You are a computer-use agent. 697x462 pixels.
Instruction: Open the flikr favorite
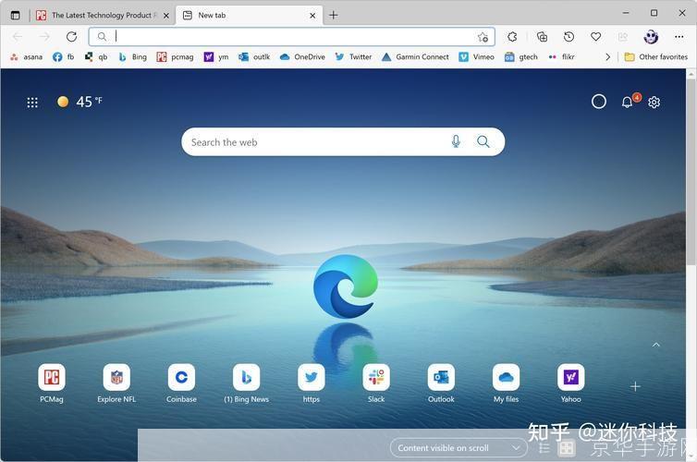click(x=561, y=57)
